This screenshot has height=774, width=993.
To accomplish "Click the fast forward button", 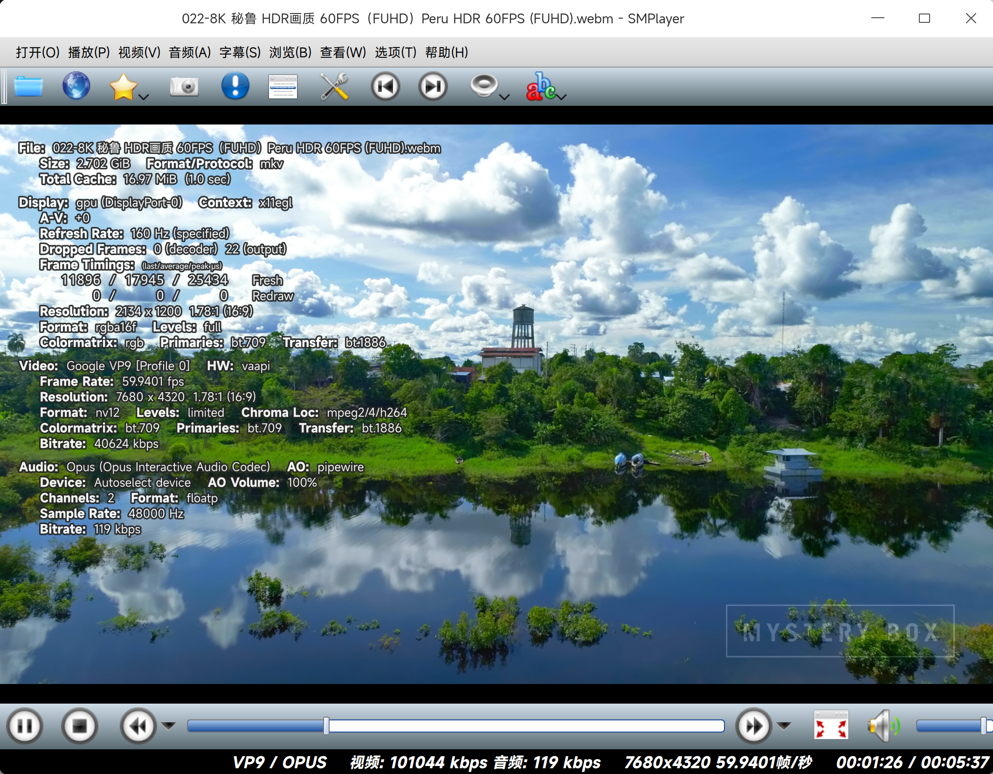I will [753, 726].
